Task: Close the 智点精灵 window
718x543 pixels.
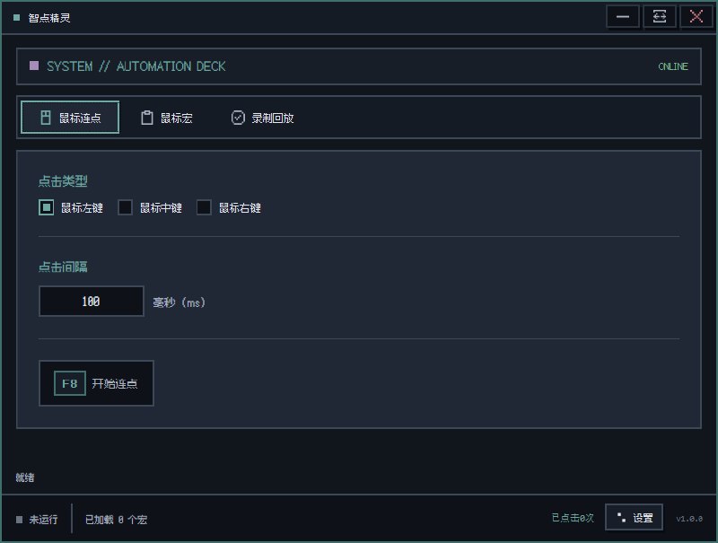Action: click(696, 17)
